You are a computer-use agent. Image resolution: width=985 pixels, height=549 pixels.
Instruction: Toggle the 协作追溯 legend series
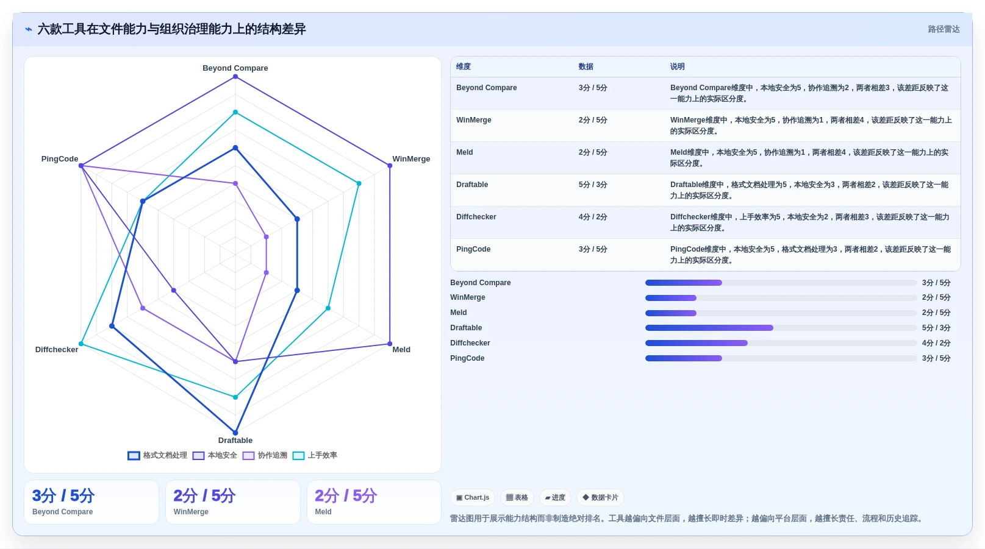[x=265, y=455]
